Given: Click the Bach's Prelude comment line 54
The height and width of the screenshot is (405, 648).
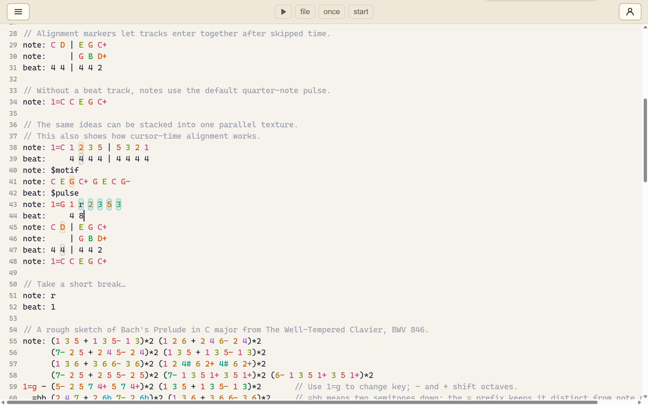Looking at the screenshot, I should (226, 330).
